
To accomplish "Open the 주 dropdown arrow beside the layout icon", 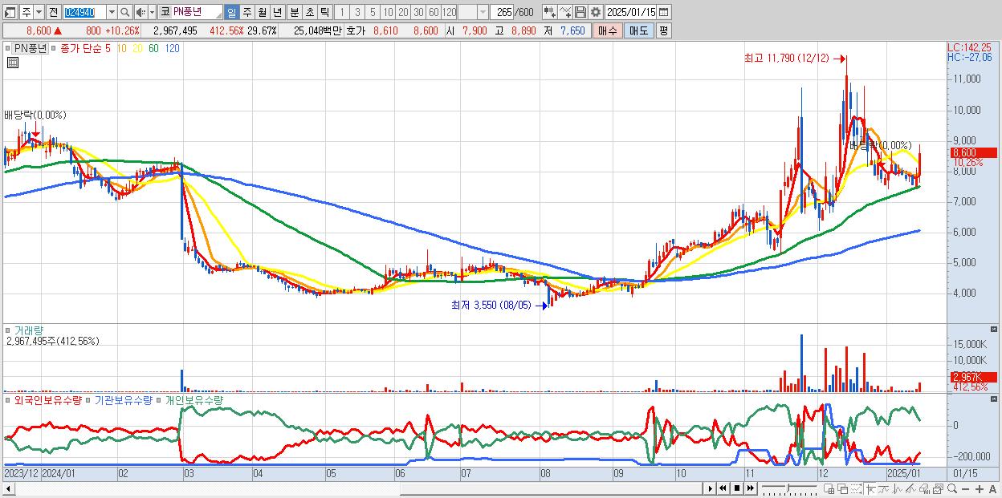I will click(39, 12).
